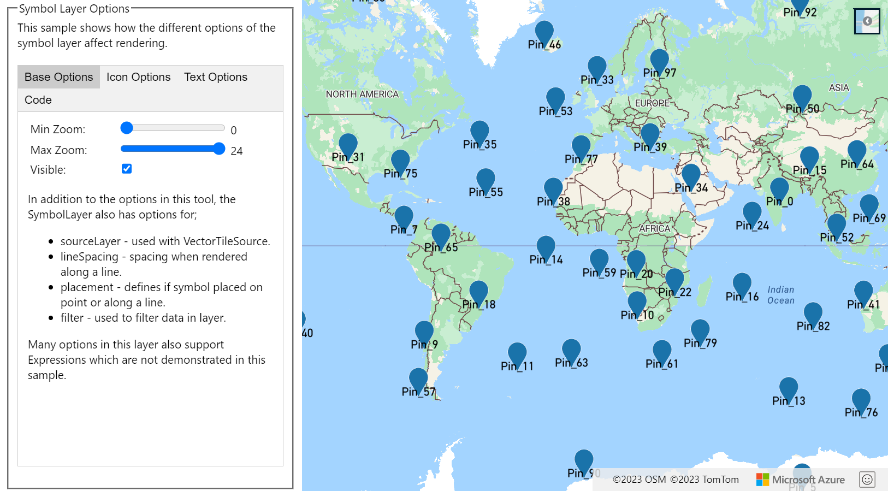Screen dimensions: 888x491
Task: Select the Pin_16 Indian Ocean pin
Action: click(742, 285)
